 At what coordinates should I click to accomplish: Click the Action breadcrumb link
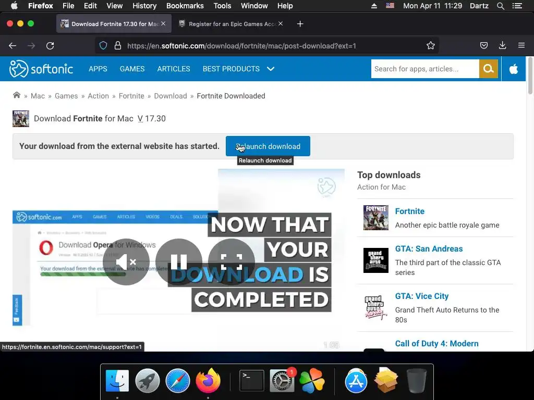(99, 96)
